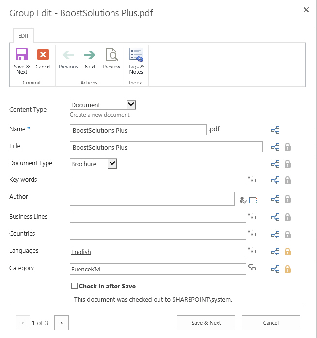Click the share-to-group icon beside Name field
317x338 pixels.
tap(275, 130)
